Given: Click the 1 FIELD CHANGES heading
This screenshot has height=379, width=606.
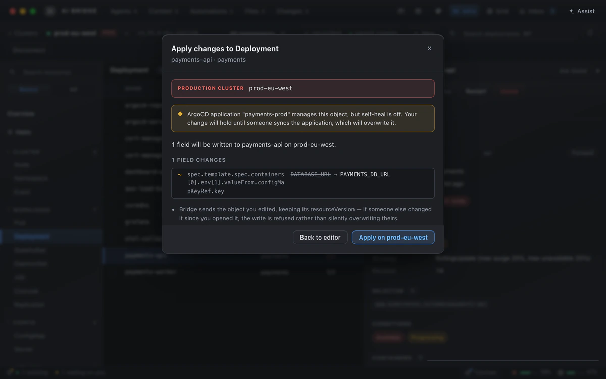Looking at the screenshot, I should (198, 160).
